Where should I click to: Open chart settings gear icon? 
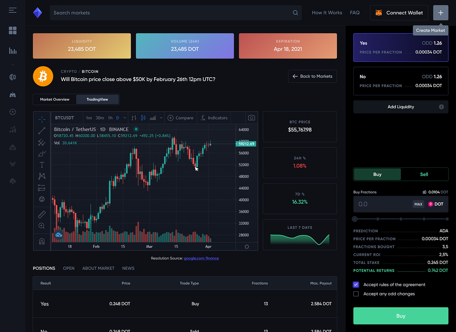(247, 247)
